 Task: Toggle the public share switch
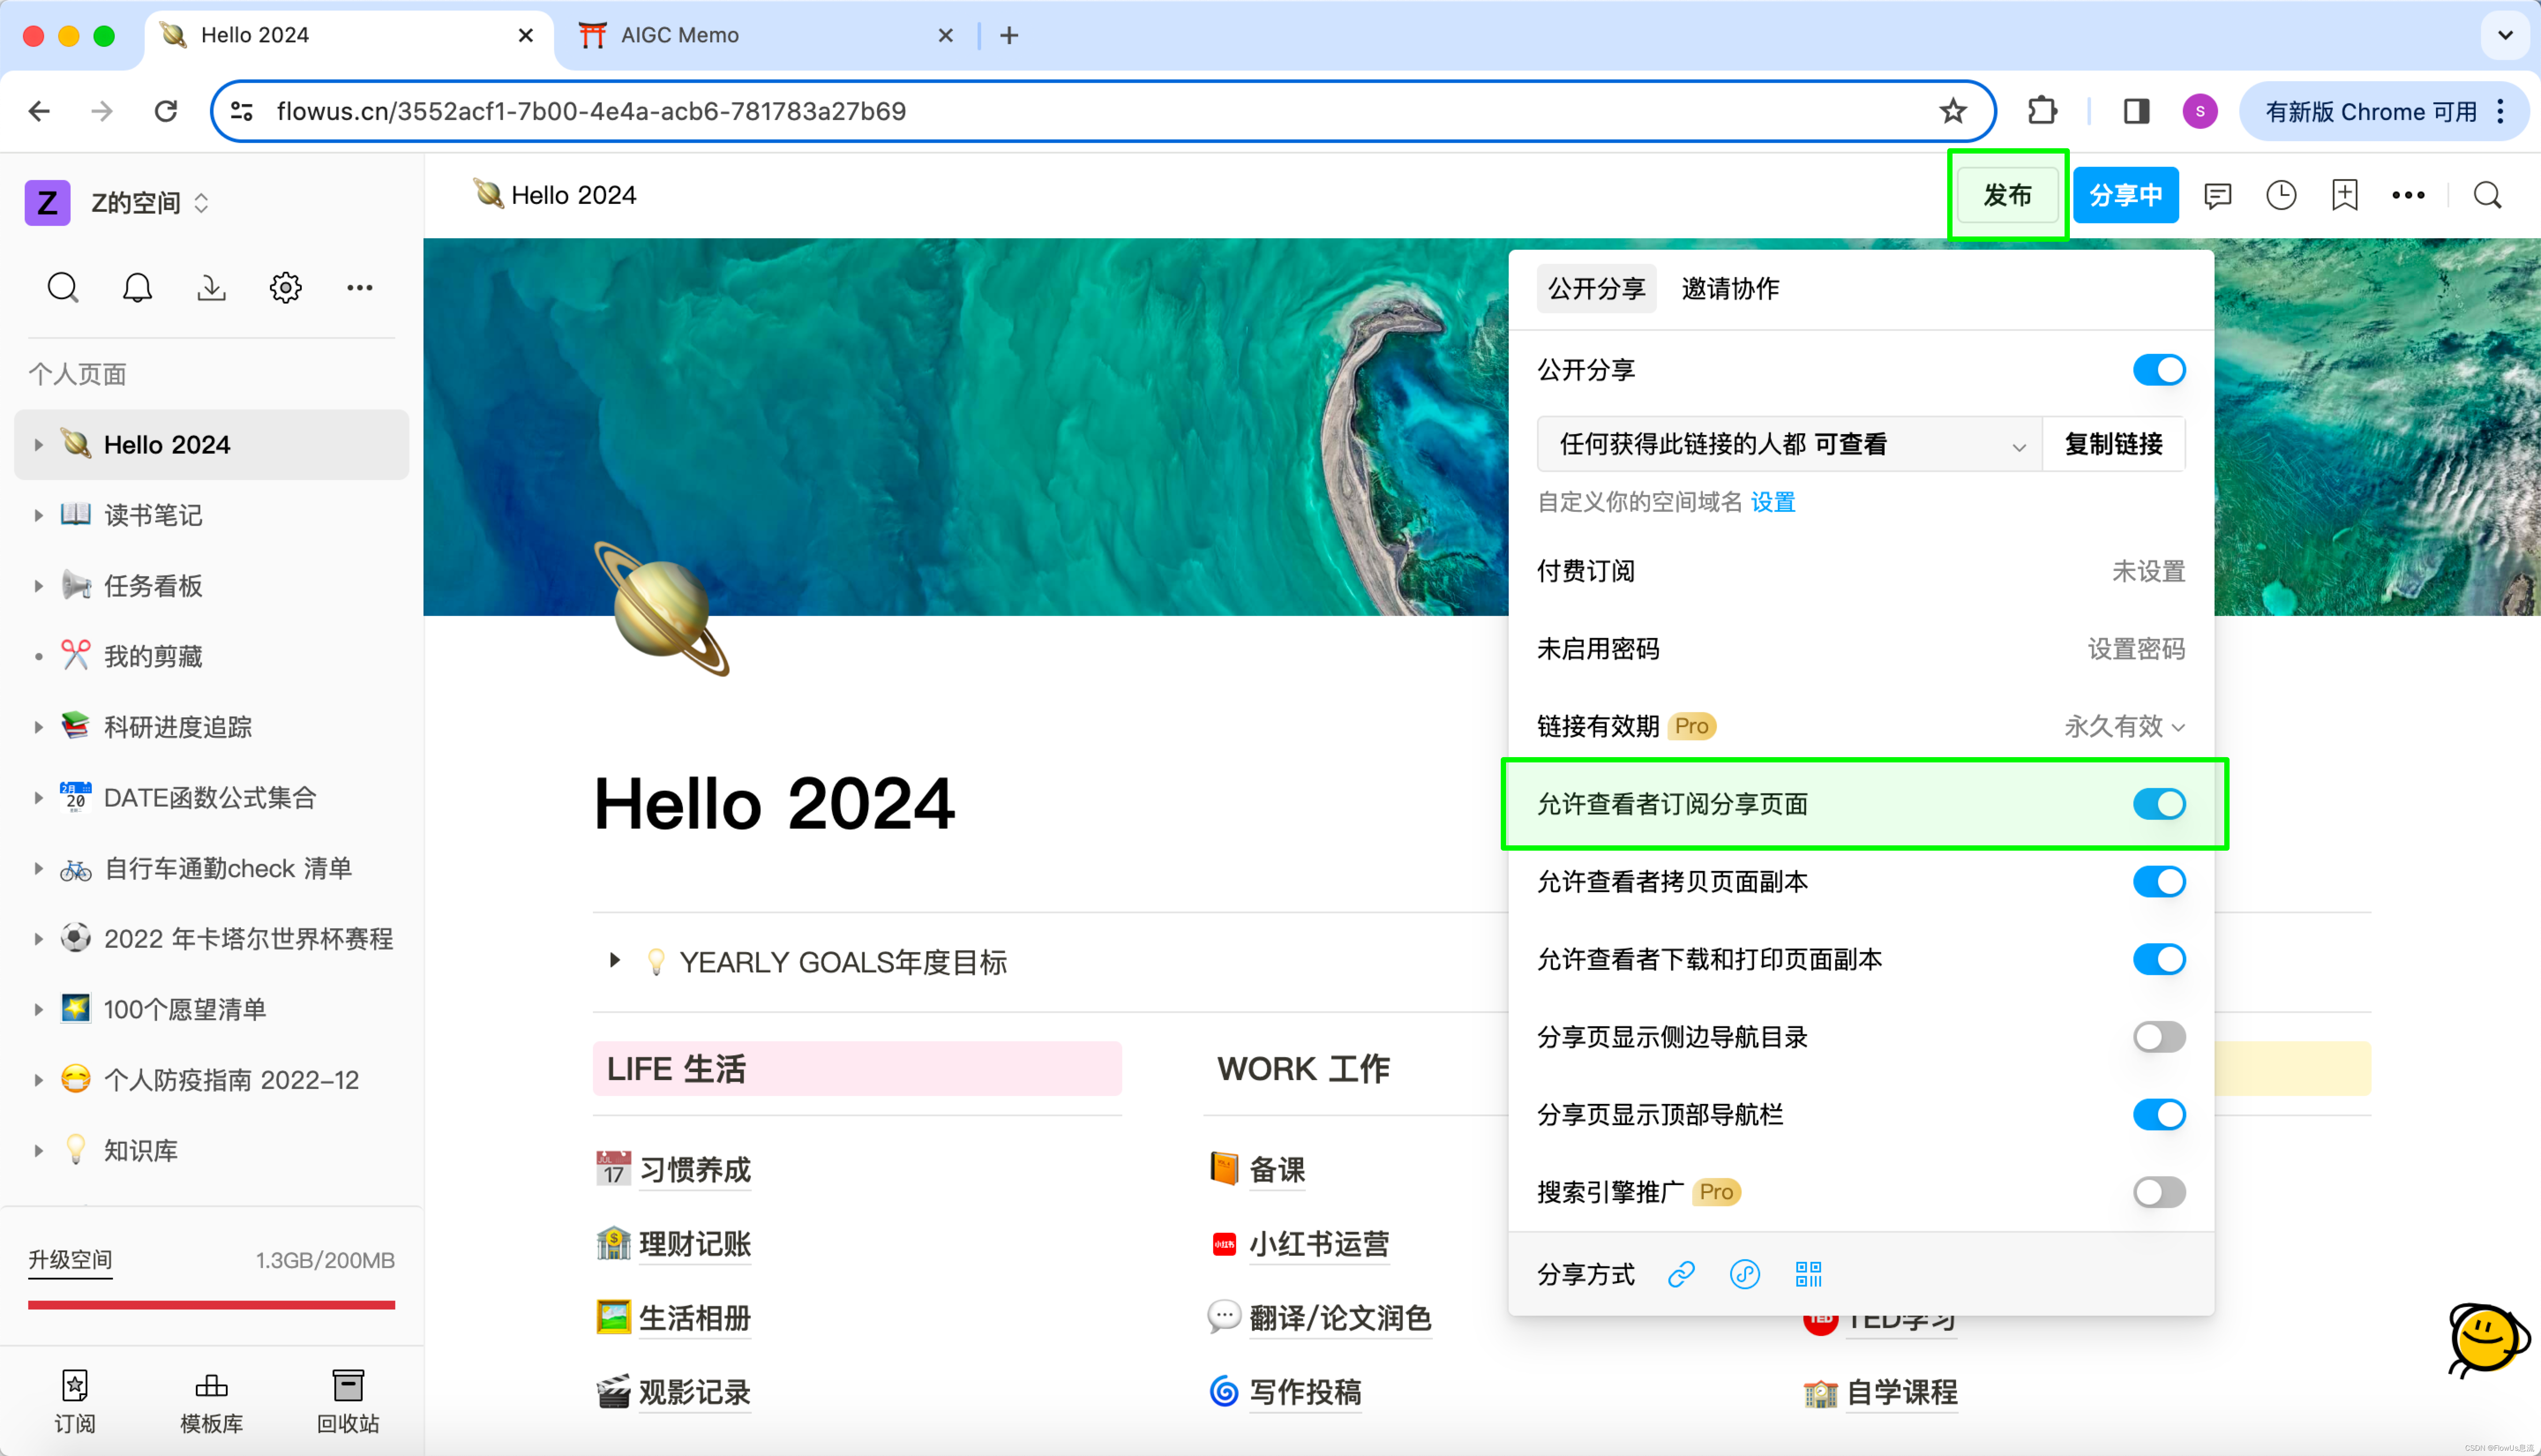coord(2158,370)
